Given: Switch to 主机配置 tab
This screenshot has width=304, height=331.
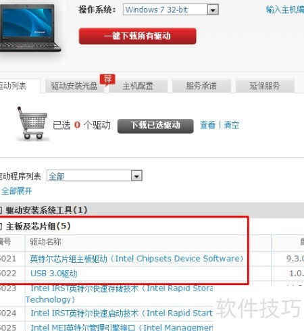Looking at the screenshot, I should click(138, 86).
